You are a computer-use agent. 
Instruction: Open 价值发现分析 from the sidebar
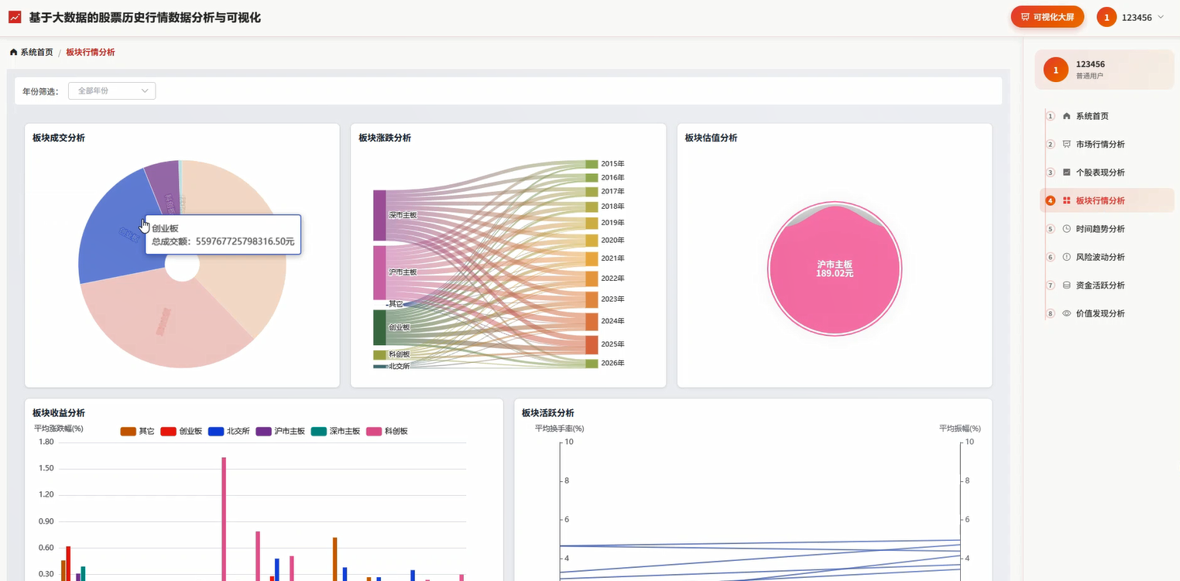click(x=1107, y=313)
